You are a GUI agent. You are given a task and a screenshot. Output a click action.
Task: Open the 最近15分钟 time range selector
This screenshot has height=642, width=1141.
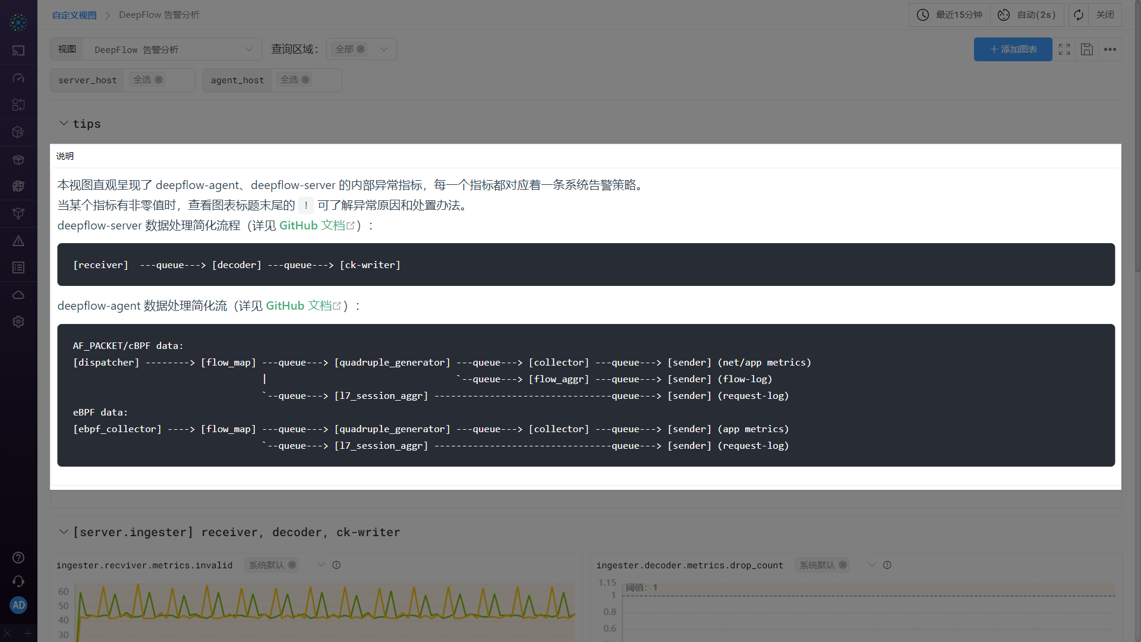[x=950, y=15]
